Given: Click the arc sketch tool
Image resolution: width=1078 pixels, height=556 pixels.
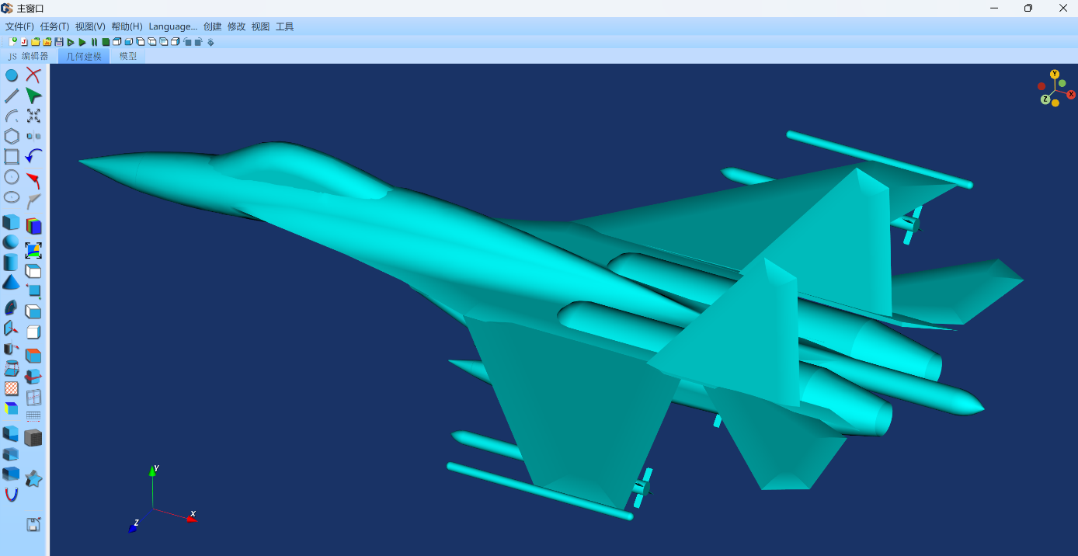Looking at the screenshot, I should tap(12, 116).
